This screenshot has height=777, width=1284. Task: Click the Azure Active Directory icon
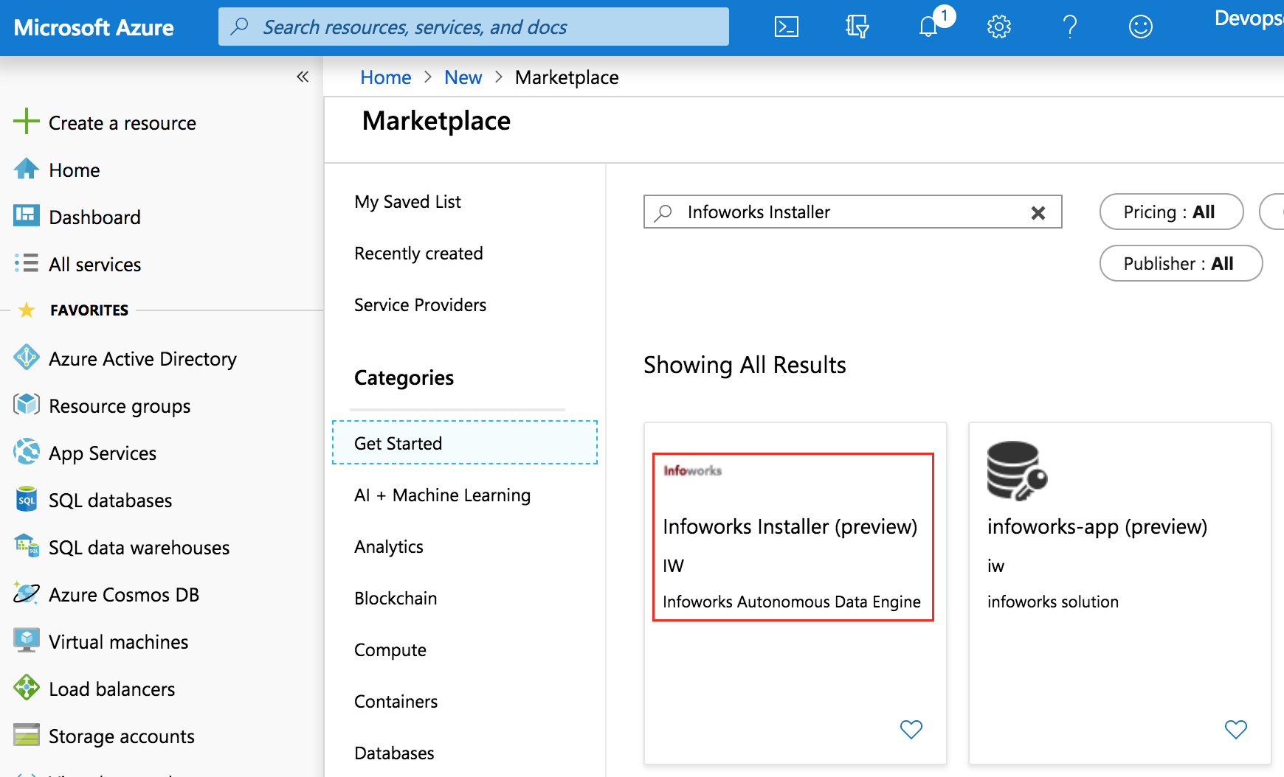[27, 357]
